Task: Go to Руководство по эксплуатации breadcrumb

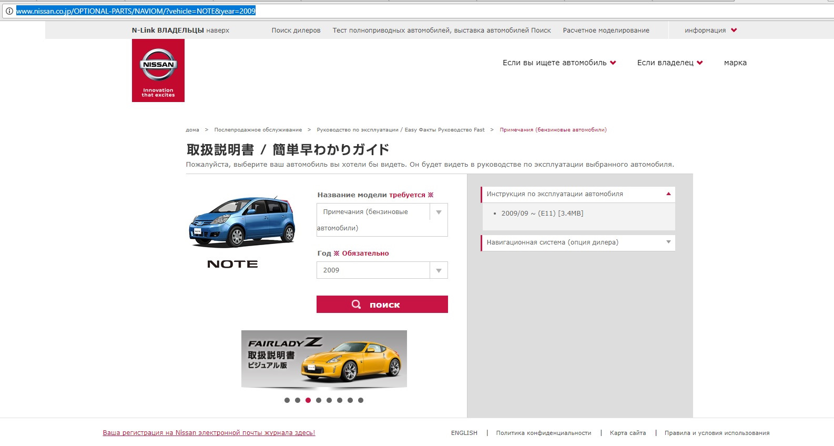Action: click(401, 130)
